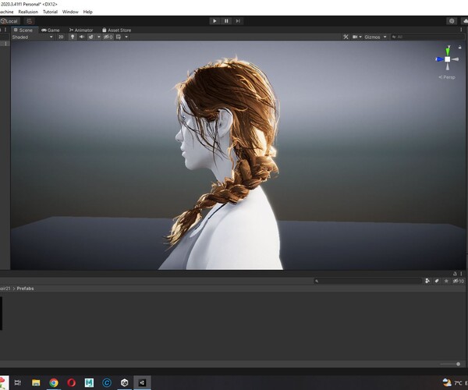The width and height of the screenshot is (468, 390).
Task: Open Project panel more options menu
Action: tap(461, 274)
